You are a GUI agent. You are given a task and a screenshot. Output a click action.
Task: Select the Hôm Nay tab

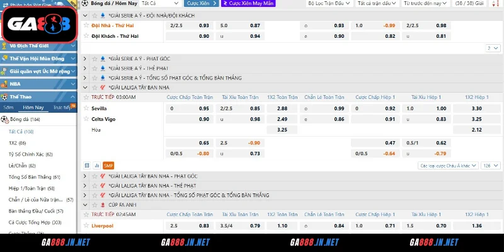(33, 108)
